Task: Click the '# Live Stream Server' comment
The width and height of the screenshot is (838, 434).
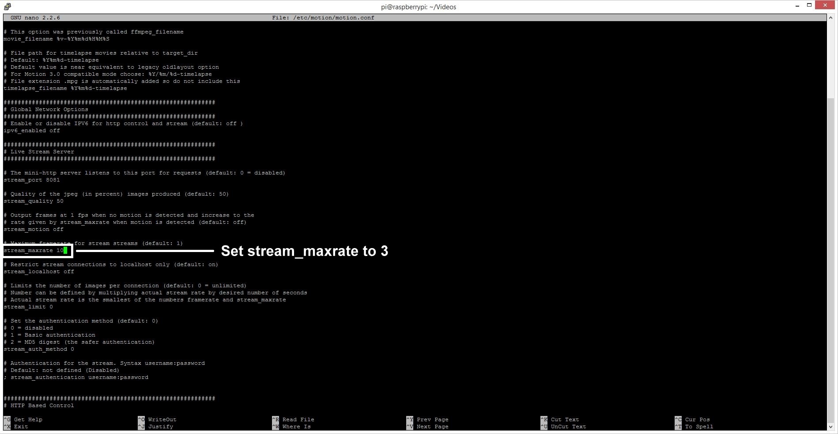Action: (39, 152)
